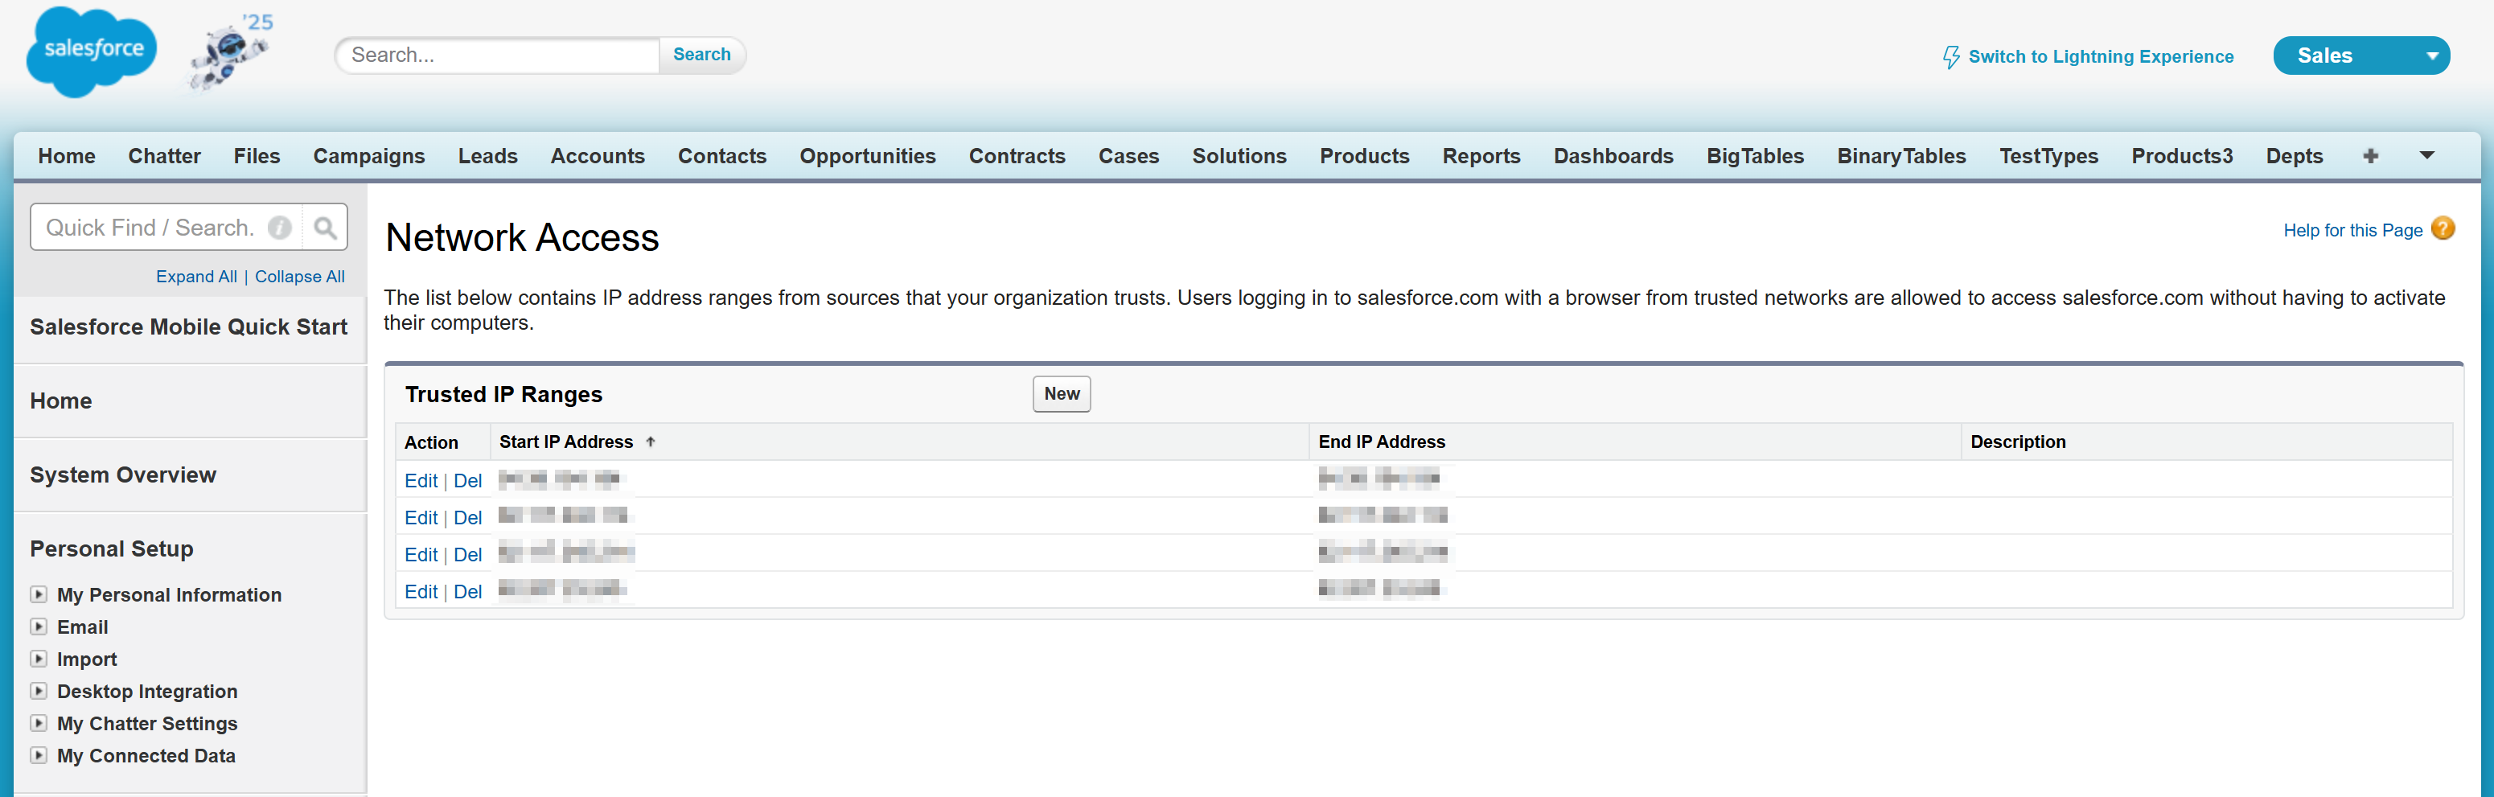Screen dimensions: 2494x797
Task: Open System Overview in the sidebar
Action: pyautogui.click(x=123, y=475)
